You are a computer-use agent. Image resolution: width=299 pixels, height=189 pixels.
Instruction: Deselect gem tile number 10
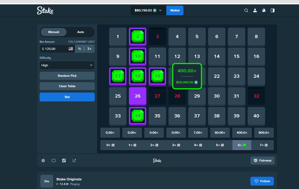coord(138,56)
